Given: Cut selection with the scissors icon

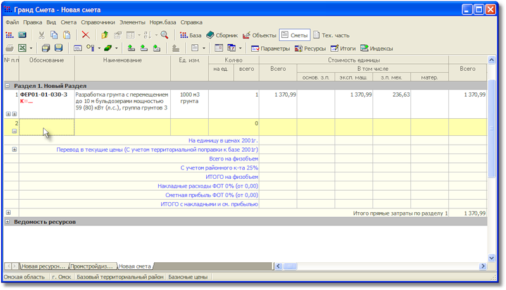Looking at the screenshot, I should 41,35.
